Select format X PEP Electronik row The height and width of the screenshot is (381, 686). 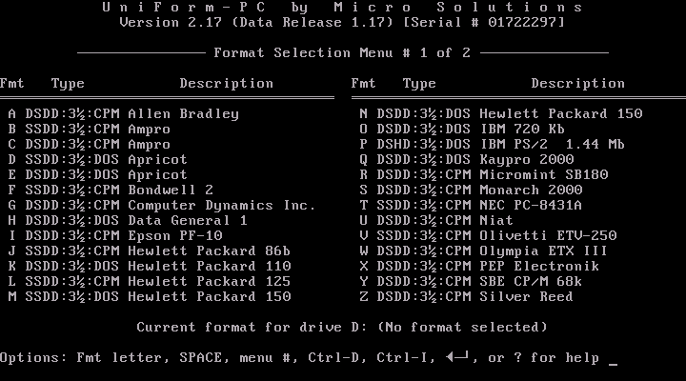[x=479, y=266]
